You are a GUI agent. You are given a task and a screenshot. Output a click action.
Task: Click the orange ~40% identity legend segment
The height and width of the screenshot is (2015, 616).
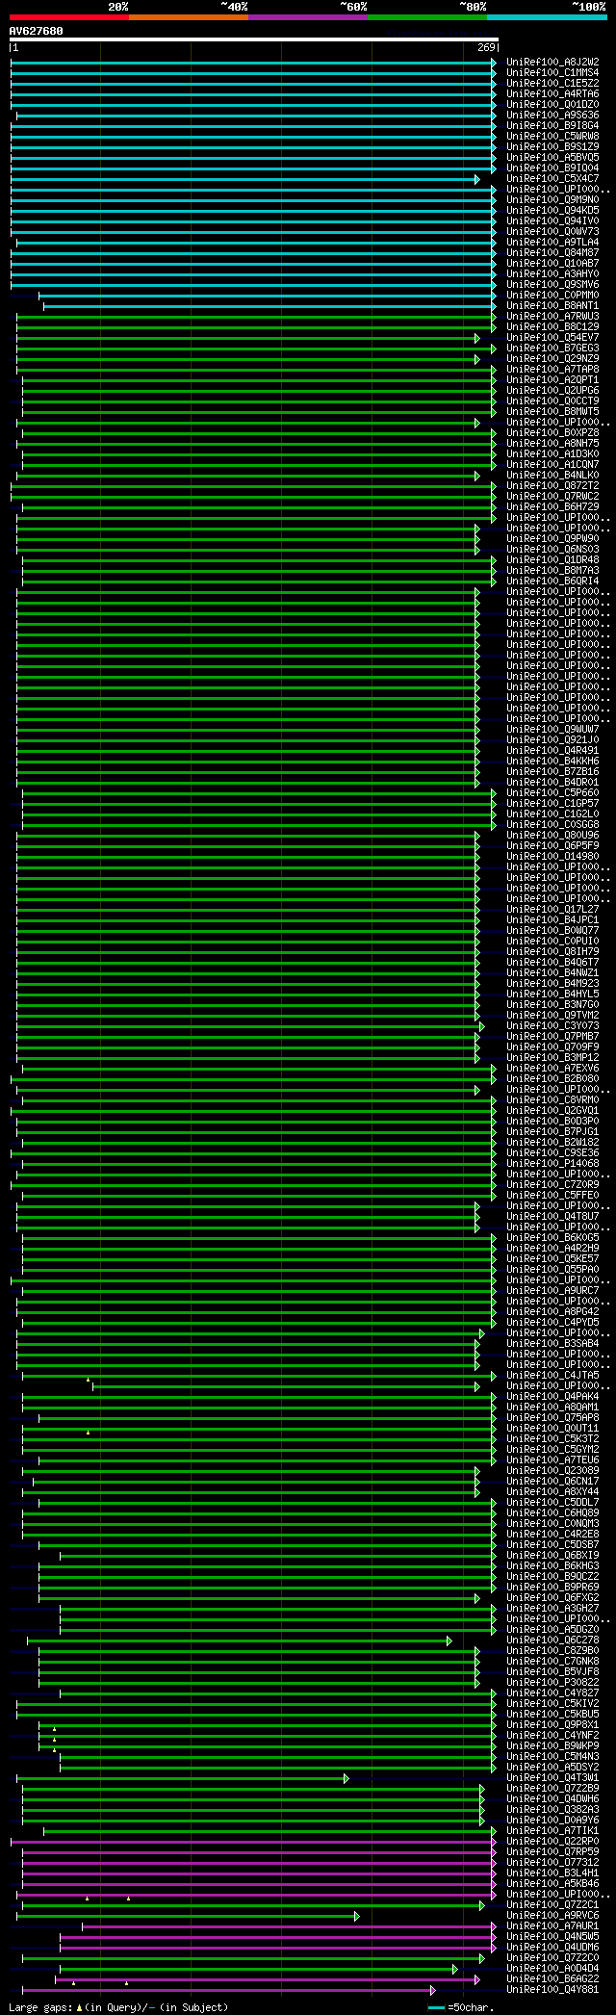188,17
